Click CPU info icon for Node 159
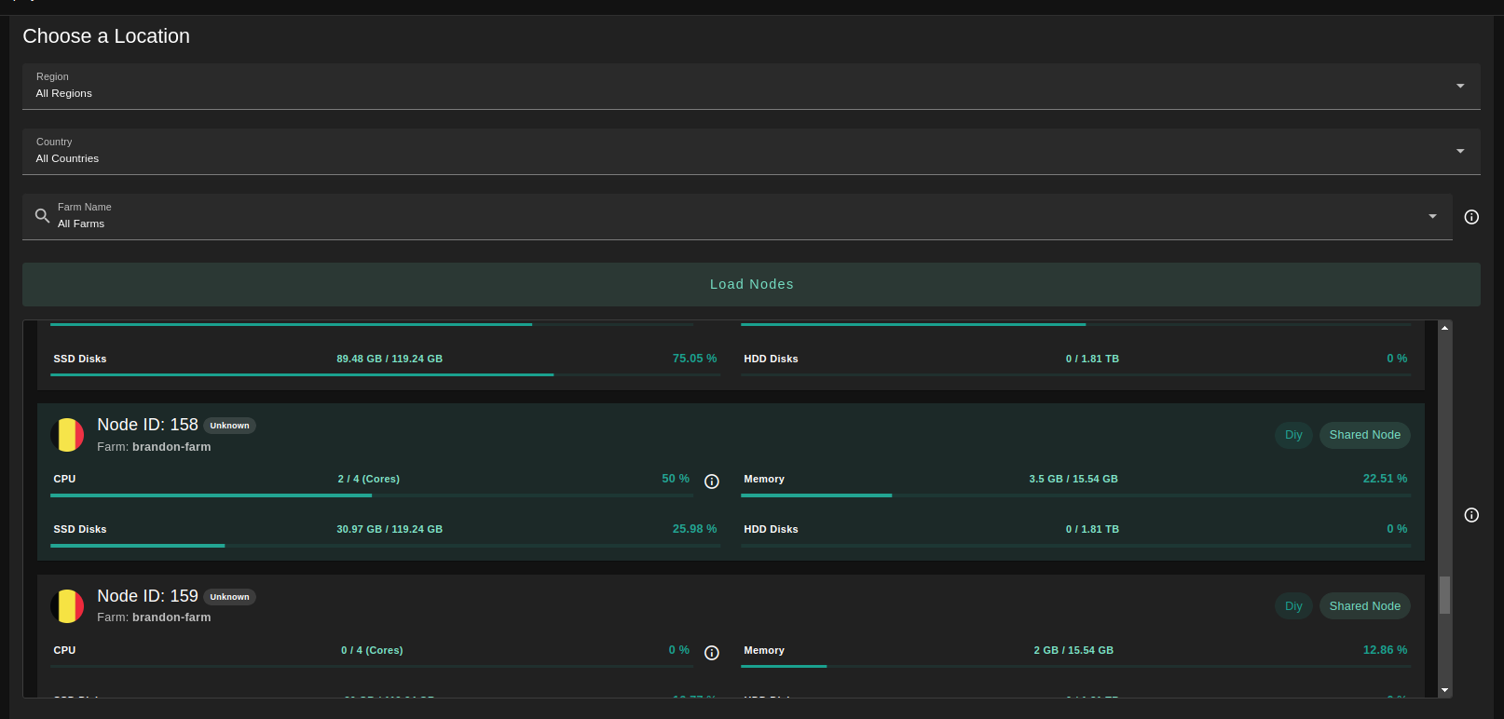The height and width of the screenshot is (719, 1504). tap(712, 653)
